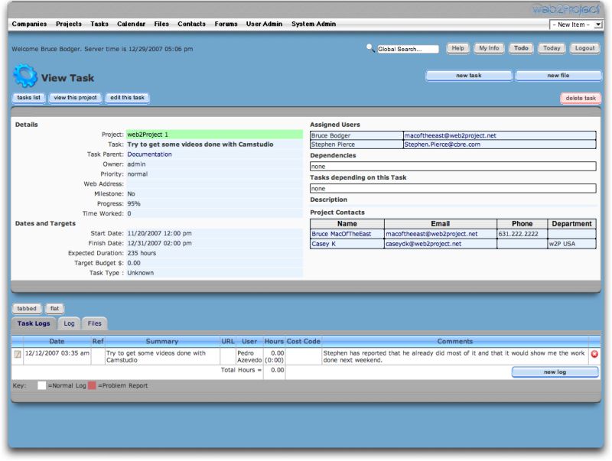Click the Problem Report red key swatch
Screen dimensions: 612x461
tap(92, 386)
